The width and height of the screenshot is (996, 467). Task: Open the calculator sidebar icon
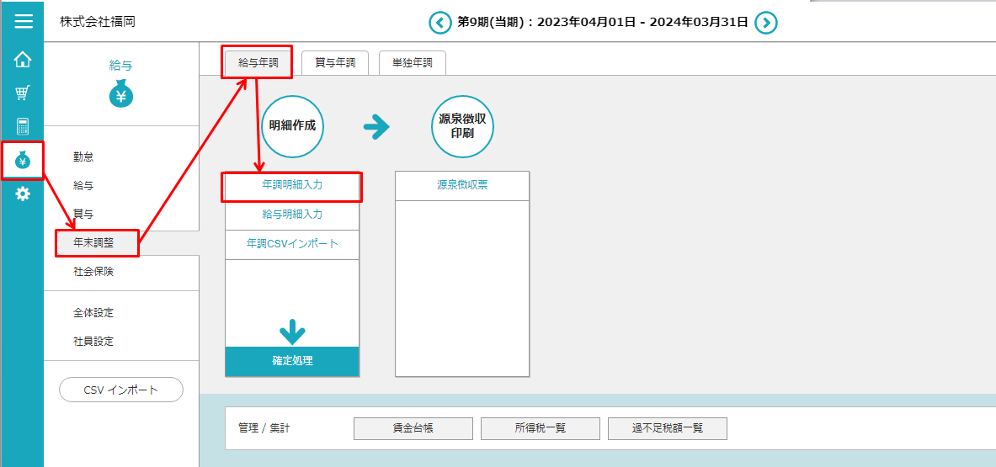click(23, 126)
